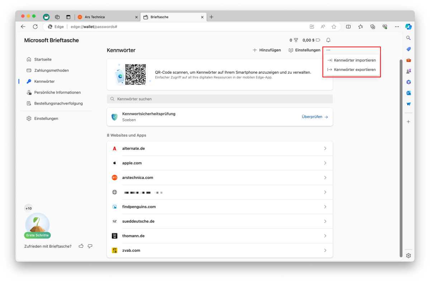Open Copilot icon in sidebar
The height and width of the screenshot is (282, 430).
408,26
